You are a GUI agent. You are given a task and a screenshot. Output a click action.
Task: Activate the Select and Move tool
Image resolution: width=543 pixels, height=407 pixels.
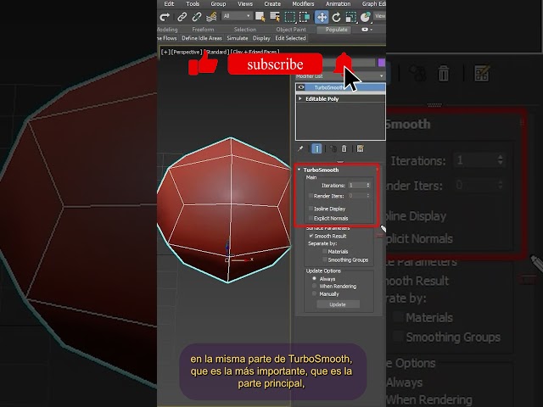click(322, 17)
